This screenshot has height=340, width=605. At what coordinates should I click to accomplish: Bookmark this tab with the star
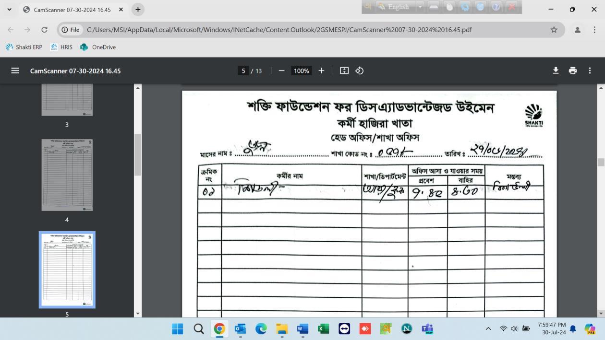554,30
